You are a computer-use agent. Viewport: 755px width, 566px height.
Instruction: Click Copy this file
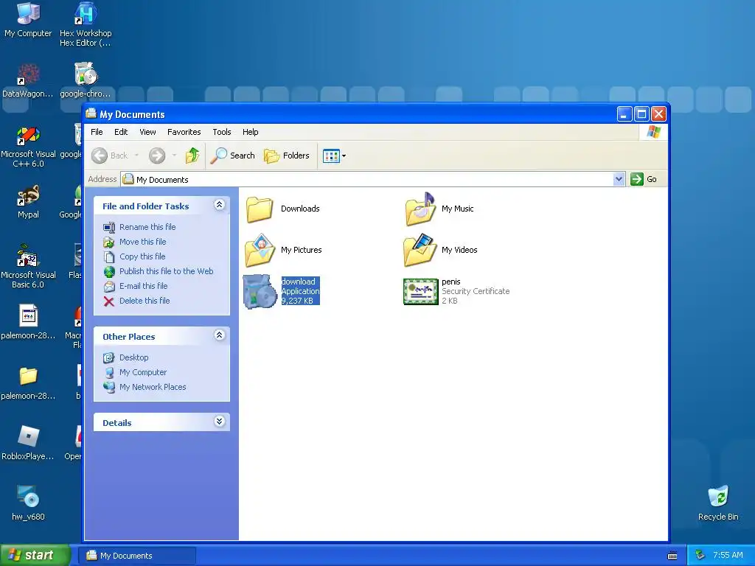tap(142, 256)
